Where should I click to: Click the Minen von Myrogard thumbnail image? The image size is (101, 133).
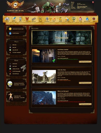[x=44, y=98]
